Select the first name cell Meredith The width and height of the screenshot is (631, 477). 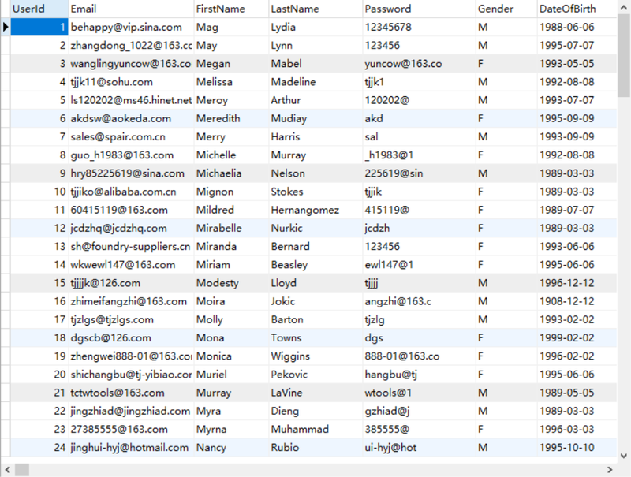(x=231, y=118)
